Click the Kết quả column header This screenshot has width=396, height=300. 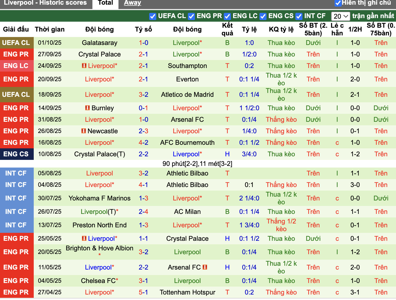coord(227,29)
